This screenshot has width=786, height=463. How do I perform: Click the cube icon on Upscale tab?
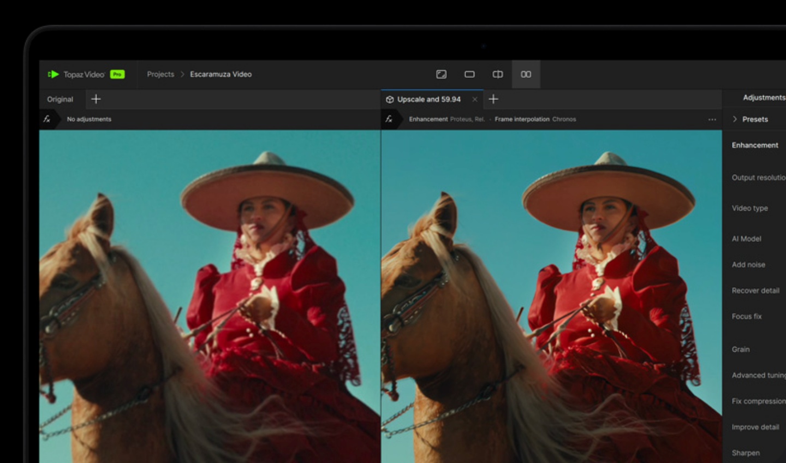[390, 99]
